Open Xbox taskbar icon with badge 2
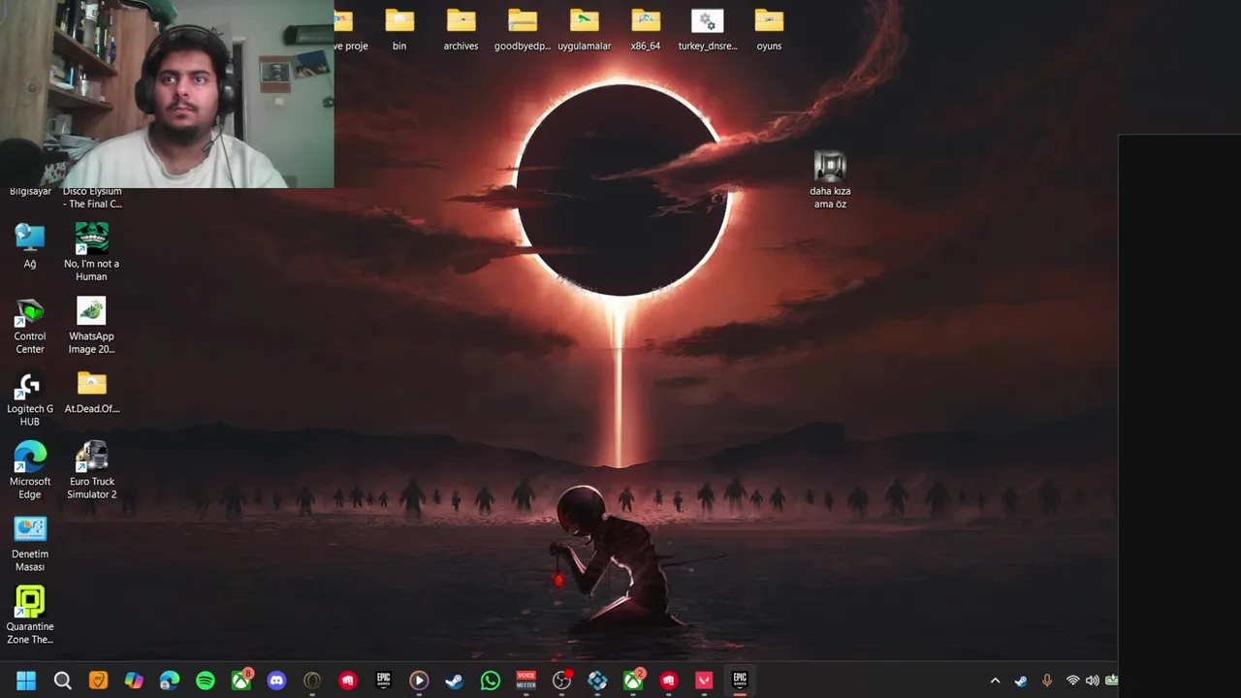 [x=633, y=681]
